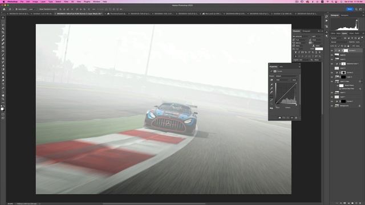Open Camera Raw Filter blending options icon
Viewport: 365px width, 205px height.
pyautogui.click(x=360, y=89)
